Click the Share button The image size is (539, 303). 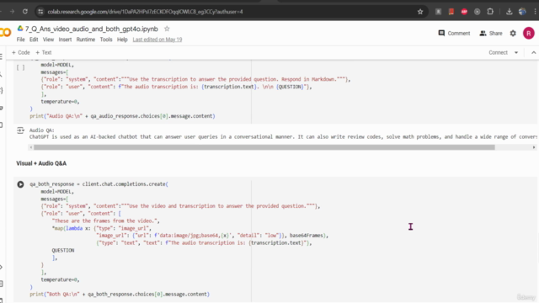(491, 34)
